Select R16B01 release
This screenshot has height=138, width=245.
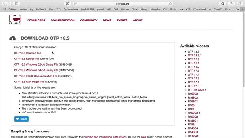coord(193,101)
